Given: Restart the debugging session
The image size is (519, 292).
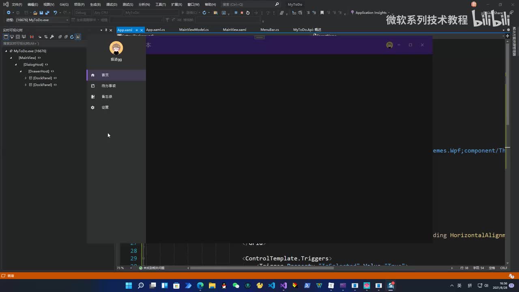Looking at the screenshot, I should 248,13.
